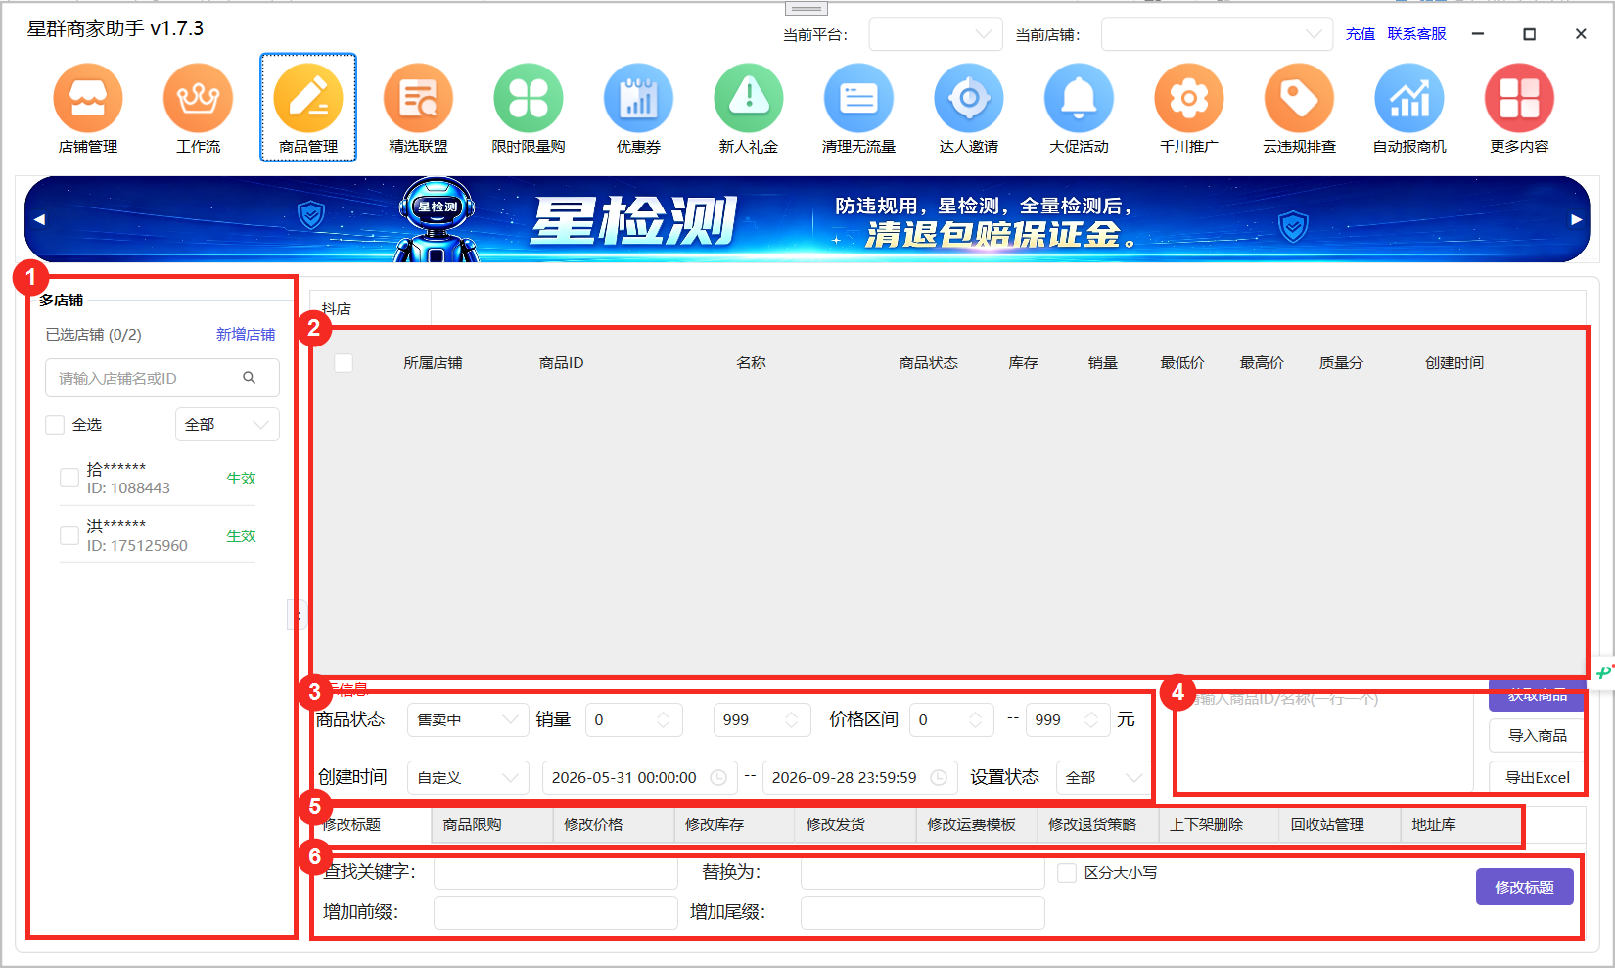Image resolution: width=1615 pixels, height=968 pixels.
Task: Click the purple 修改标题 button
Action: pyautogui.click(x=1524, y=887)
